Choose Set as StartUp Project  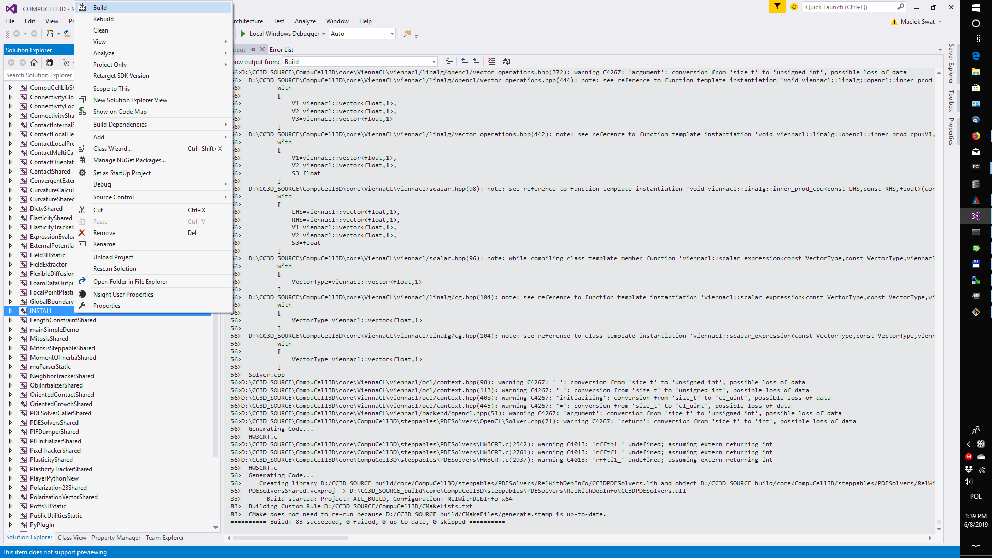coord(122,173)
